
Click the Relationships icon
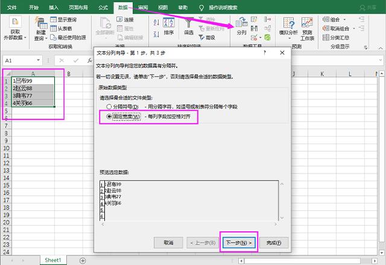click(267, 28)
